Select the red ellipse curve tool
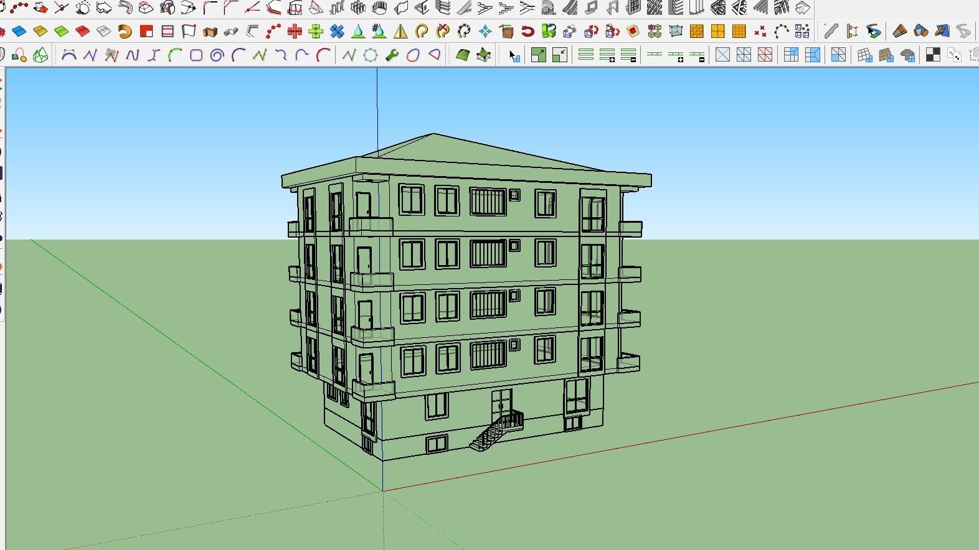This screenshot has width=979, height=550. coord(413,55)
